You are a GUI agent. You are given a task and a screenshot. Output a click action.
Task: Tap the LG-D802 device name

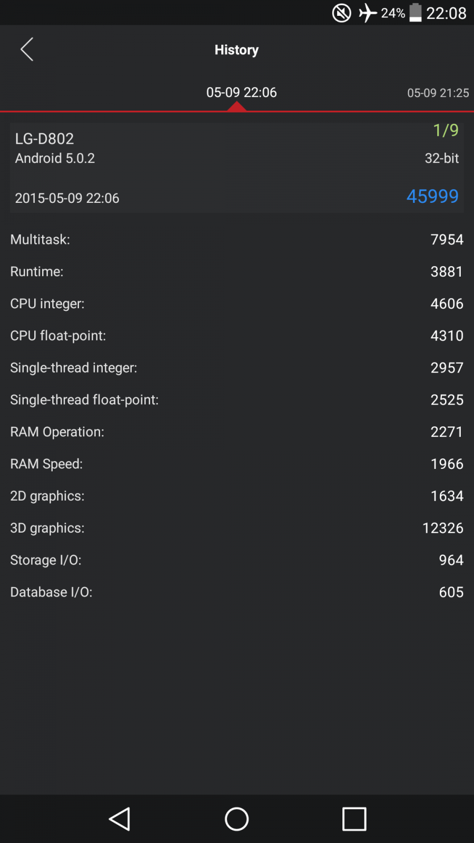(44, 139)
